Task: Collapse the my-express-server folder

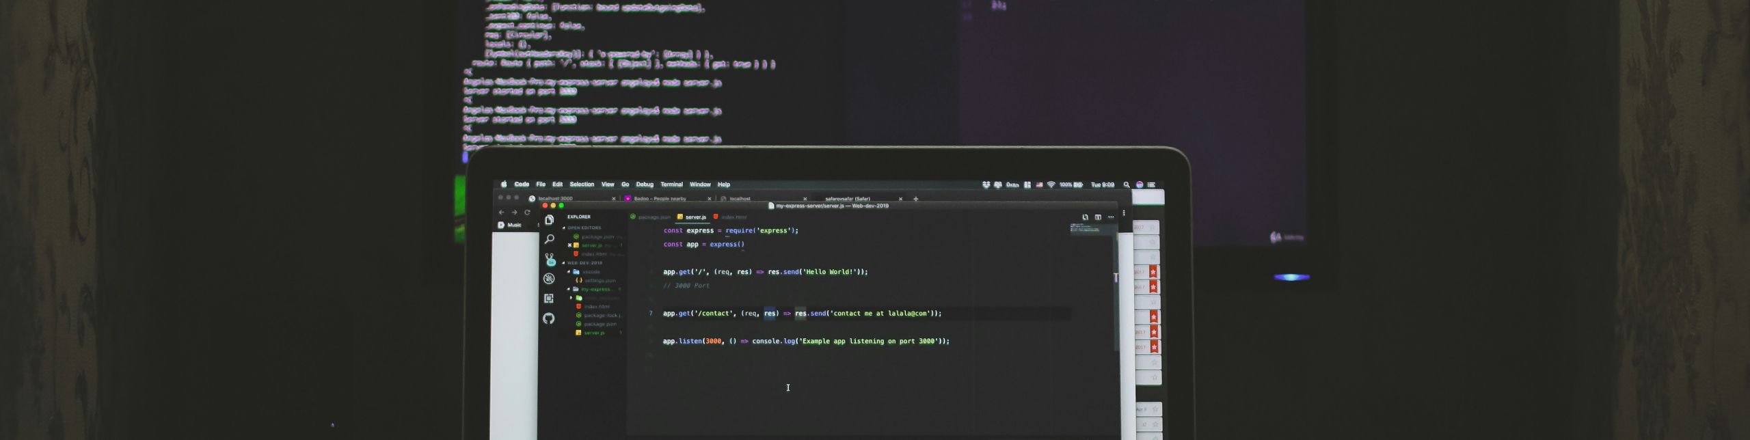Action: 569,289
